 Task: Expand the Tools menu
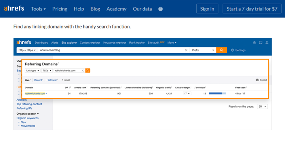coord(38,9)
